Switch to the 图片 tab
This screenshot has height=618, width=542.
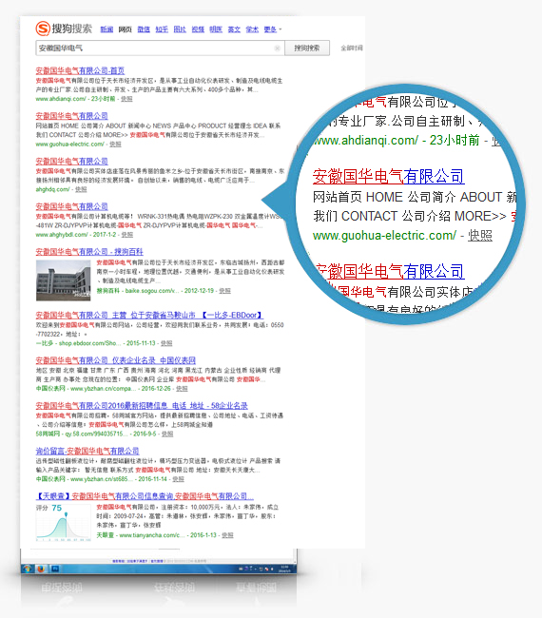pos(180,29)
